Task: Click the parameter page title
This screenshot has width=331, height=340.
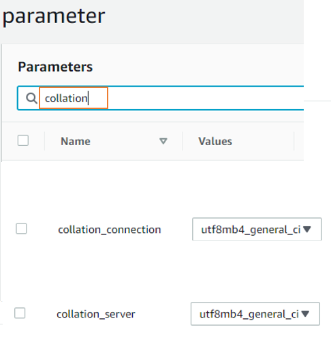Action: [54, 16]
